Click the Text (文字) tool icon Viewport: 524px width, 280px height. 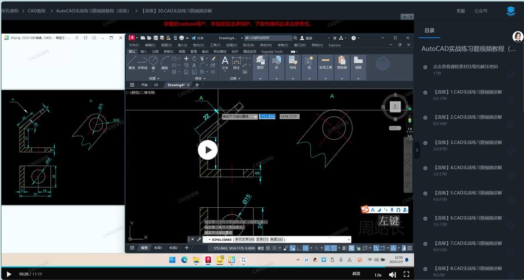click(225, 60)
